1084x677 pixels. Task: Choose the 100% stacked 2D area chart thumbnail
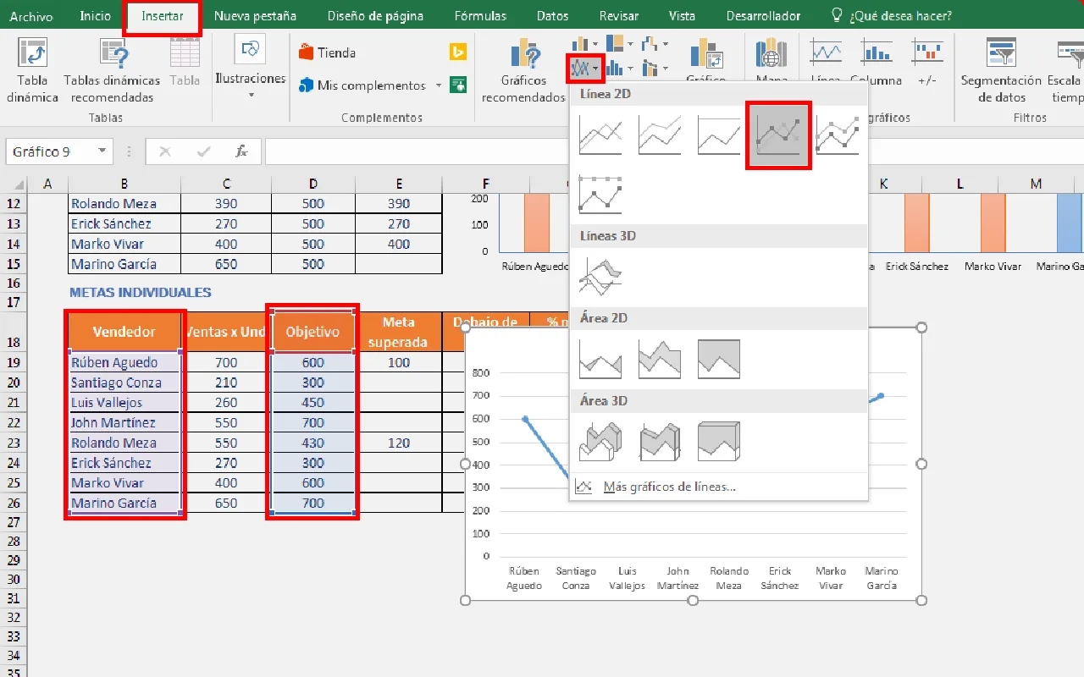click(719, 359)
